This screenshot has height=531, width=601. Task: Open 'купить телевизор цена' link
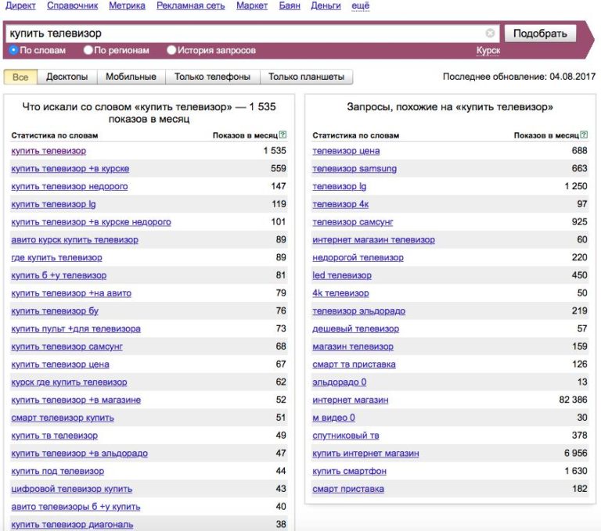pos(60,364)
